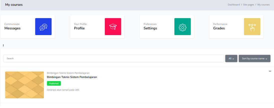
Task: Click the Grades text on Performance card
Action: pyautogui.click(x=219, y=28)
